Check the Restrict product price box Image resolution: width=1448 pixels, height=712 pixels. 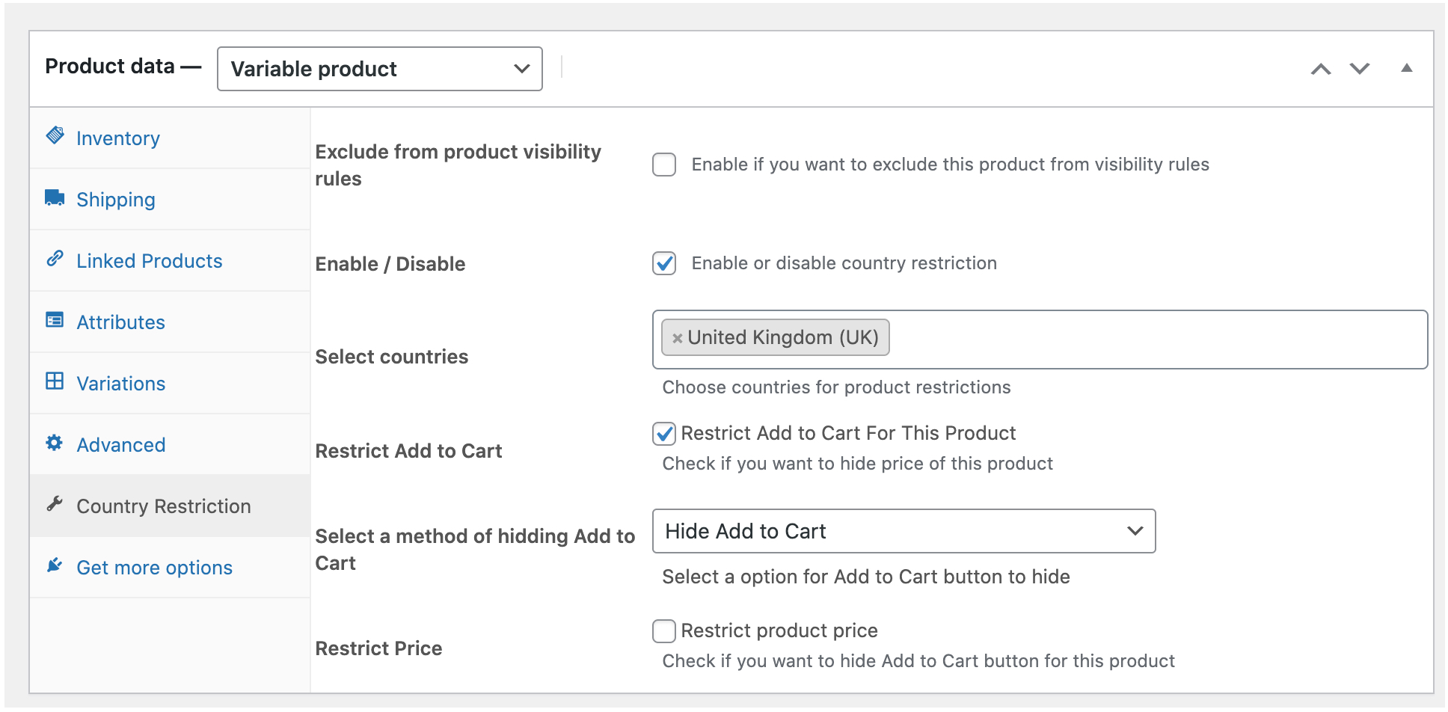(x=664, y=631)
